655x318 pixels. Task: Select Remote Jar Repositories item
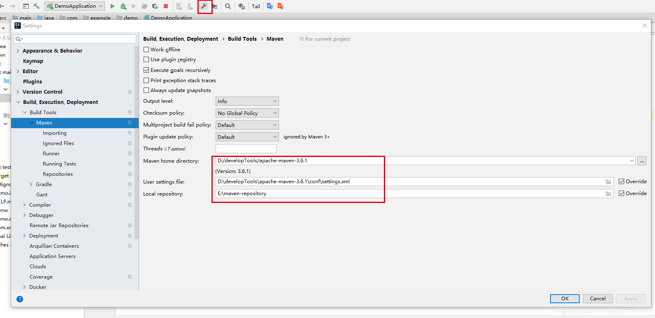(x=59, y=226)
